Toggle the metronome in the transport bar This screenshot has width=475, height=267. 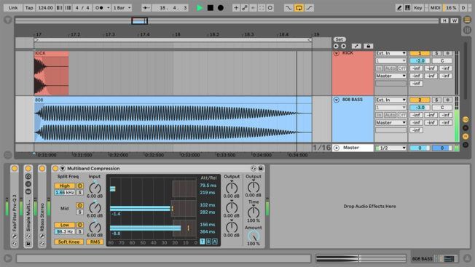pyautogui.click(x=99, y=8)
